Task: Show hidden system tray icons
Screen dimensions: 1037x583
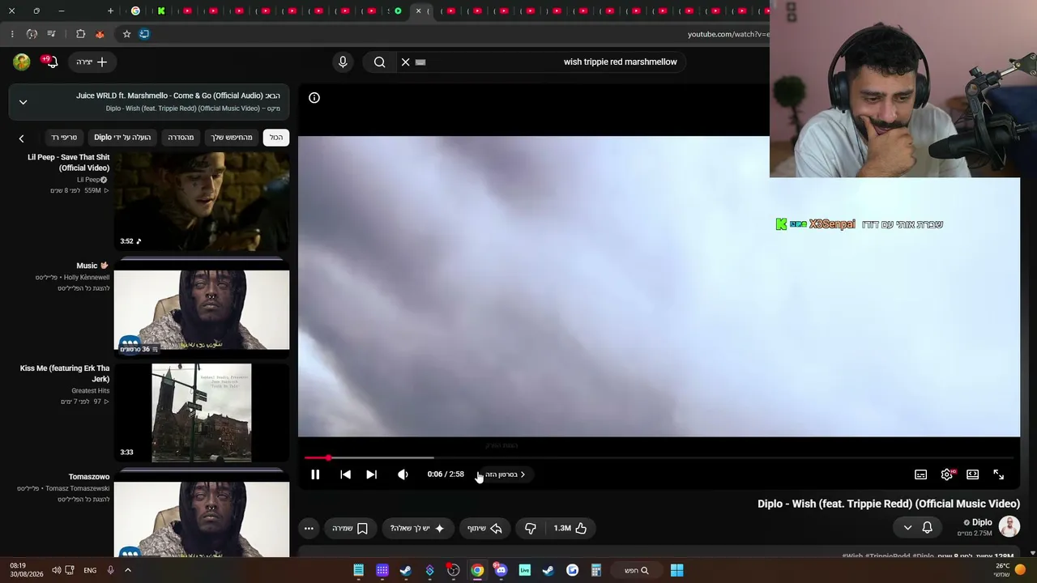Action: pyautogui.click(x=127, y=570)
